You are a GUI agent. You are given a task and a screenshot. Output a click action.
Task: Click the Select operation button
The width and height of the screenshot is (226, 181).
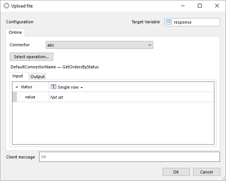pos(32,57)
